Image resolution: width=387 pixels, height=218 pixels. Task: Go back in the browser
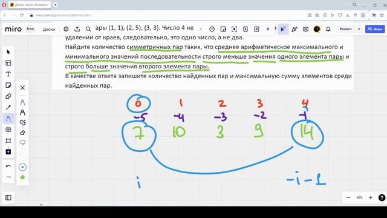click(4, 15)
